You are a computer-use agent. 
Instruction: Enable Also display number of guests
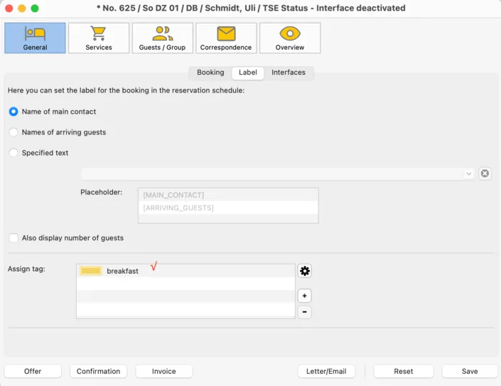14,237
